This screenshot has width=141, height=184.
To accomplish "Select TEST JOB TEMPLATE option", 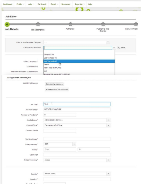I will [79, 68].
